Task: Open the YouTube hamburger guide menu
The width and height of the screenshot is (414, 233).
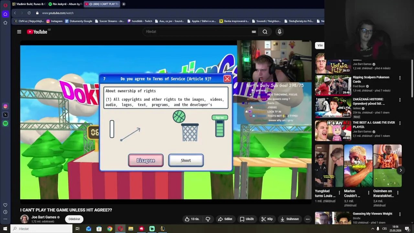Action: pyautogui.click(x=19, y=32)
